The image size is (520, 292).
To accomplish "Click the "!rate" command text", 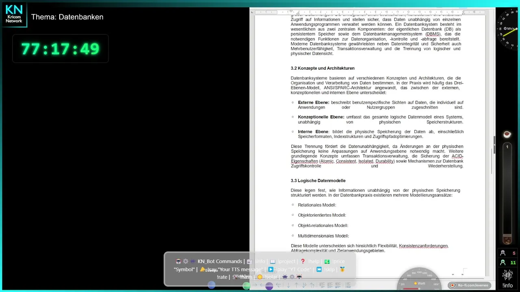I will [x=222, y=277].
